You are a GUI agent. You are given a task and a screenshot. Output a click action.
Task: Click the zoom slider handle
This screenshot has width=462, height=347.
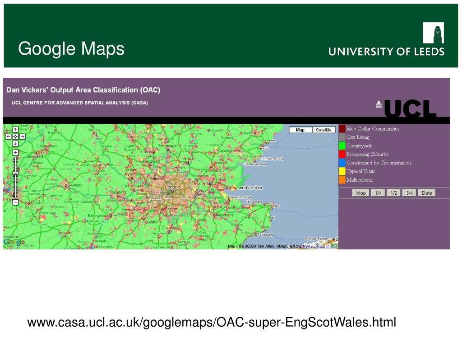tap(15, 173)
